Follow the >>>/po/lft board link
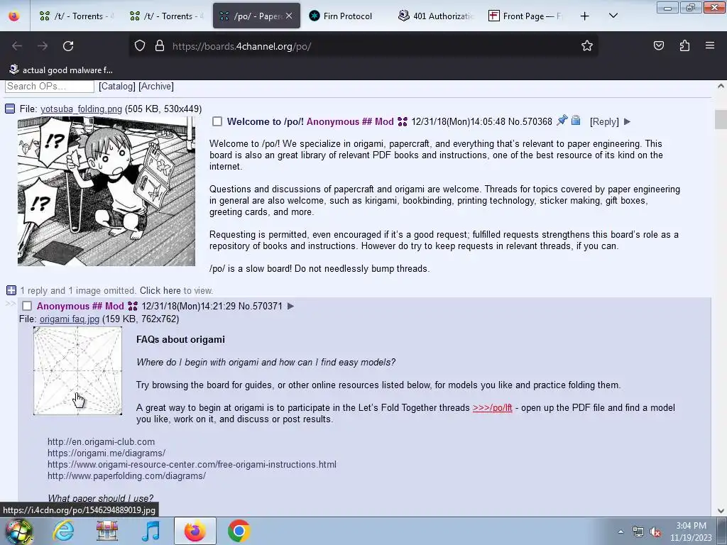727x545 pixels. (x=493, y=408)
